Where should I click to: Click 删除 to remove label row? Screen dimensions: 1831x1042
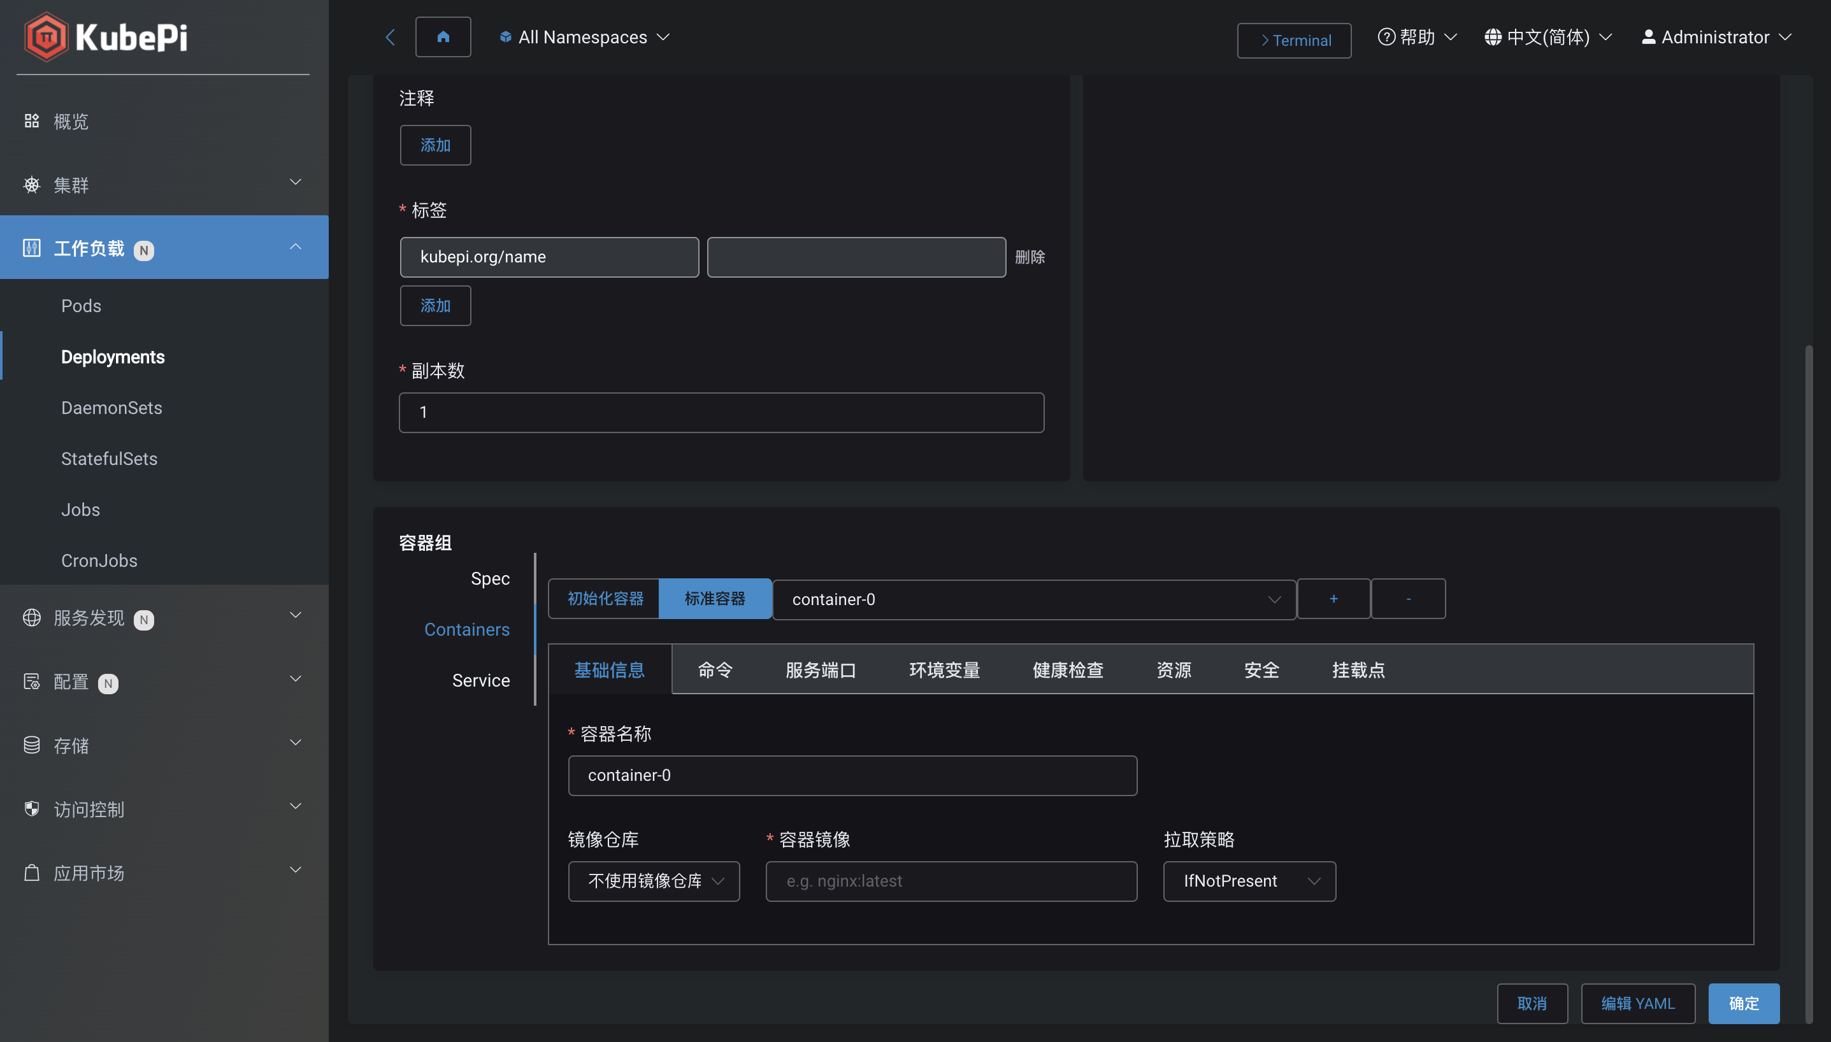point(1030,257)
